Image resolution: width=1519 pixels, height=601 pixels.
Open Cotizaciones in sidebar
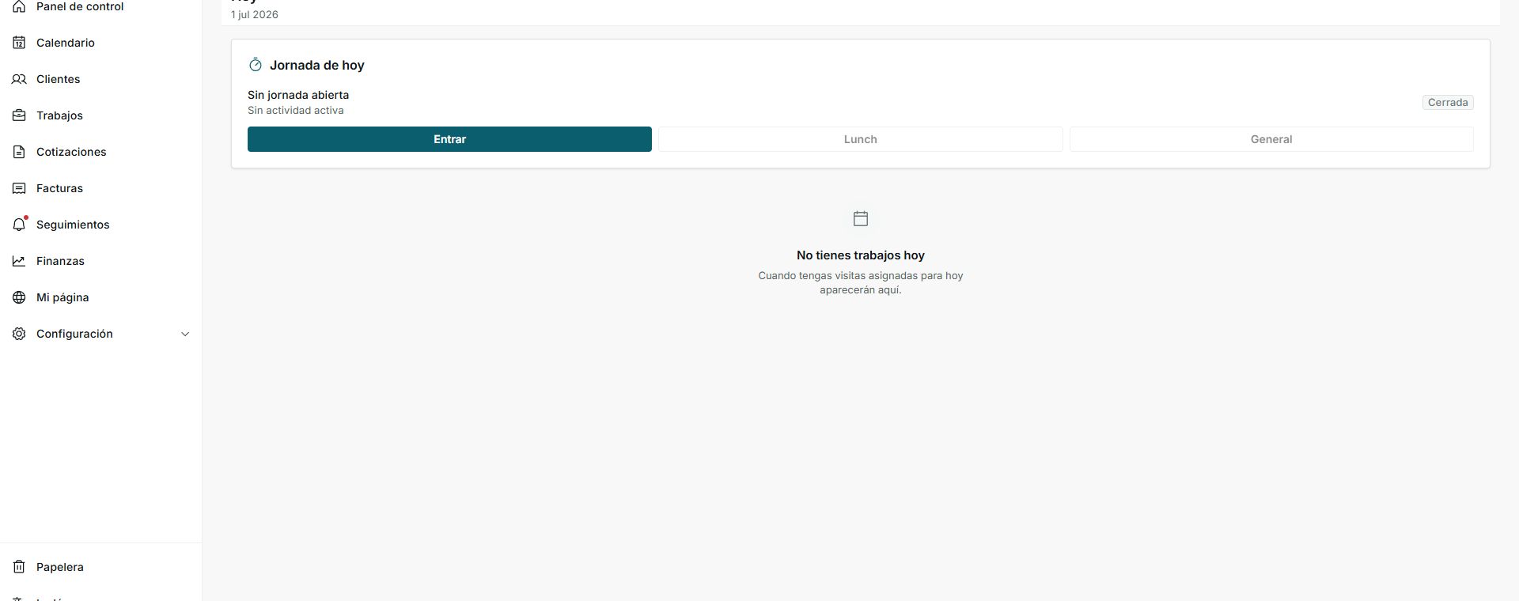[71, 152]
